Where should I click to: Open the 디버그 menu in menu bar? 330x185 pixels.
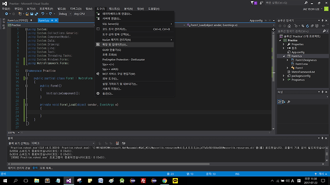[76, 9]
